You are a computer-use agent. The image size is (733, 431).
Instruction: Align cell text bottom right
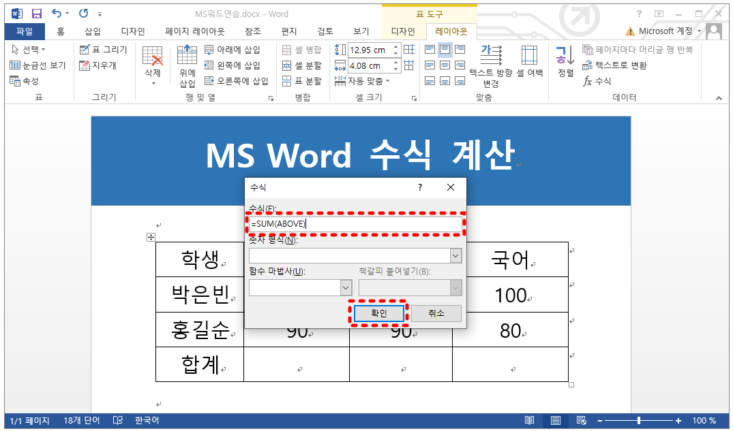coord(460,81)
